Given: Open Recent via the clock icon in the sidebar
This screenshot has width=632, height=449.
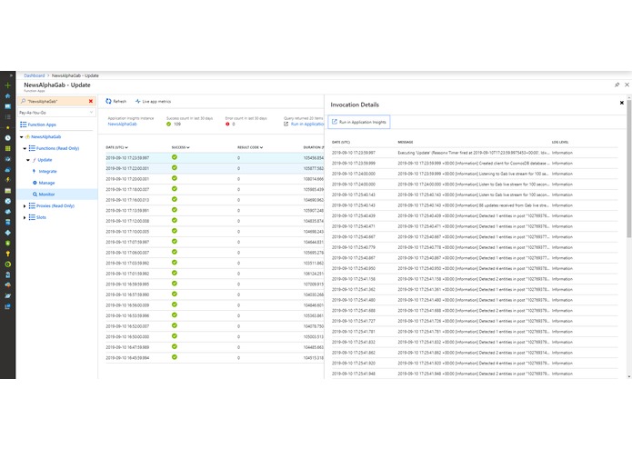Looking at the screenshot, I should point(7,138).
